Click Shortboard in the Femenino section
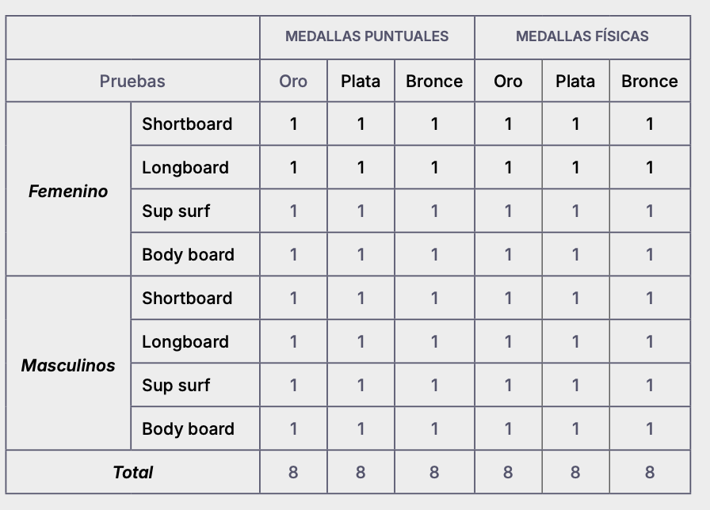Screen dimensions: 710x510 187,124
